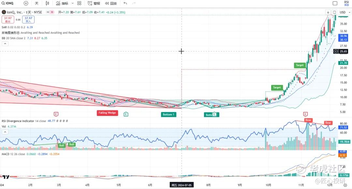Open the earnings E marker near May
Viewport: 352px width, 189px height.
pyautogui.click(x=126, y=114)
